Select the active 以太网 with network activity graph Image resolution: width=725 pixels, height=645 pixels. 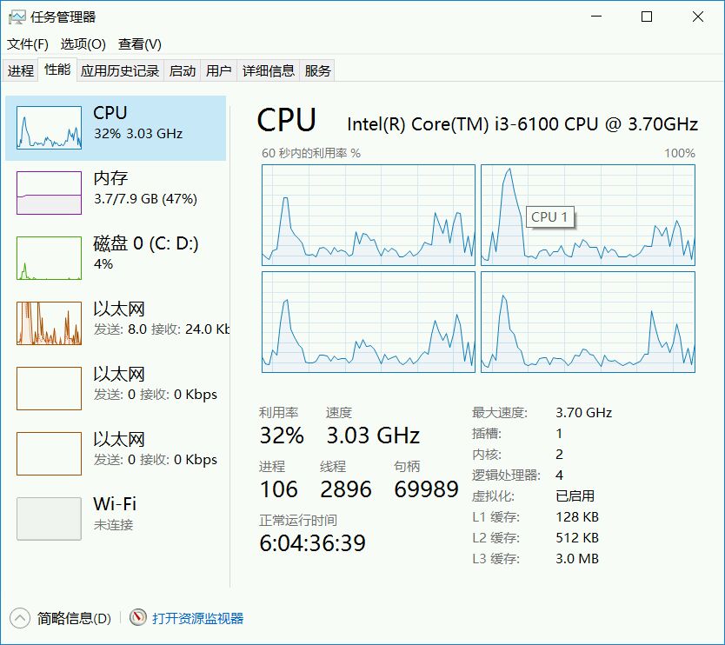coord(49,323)
